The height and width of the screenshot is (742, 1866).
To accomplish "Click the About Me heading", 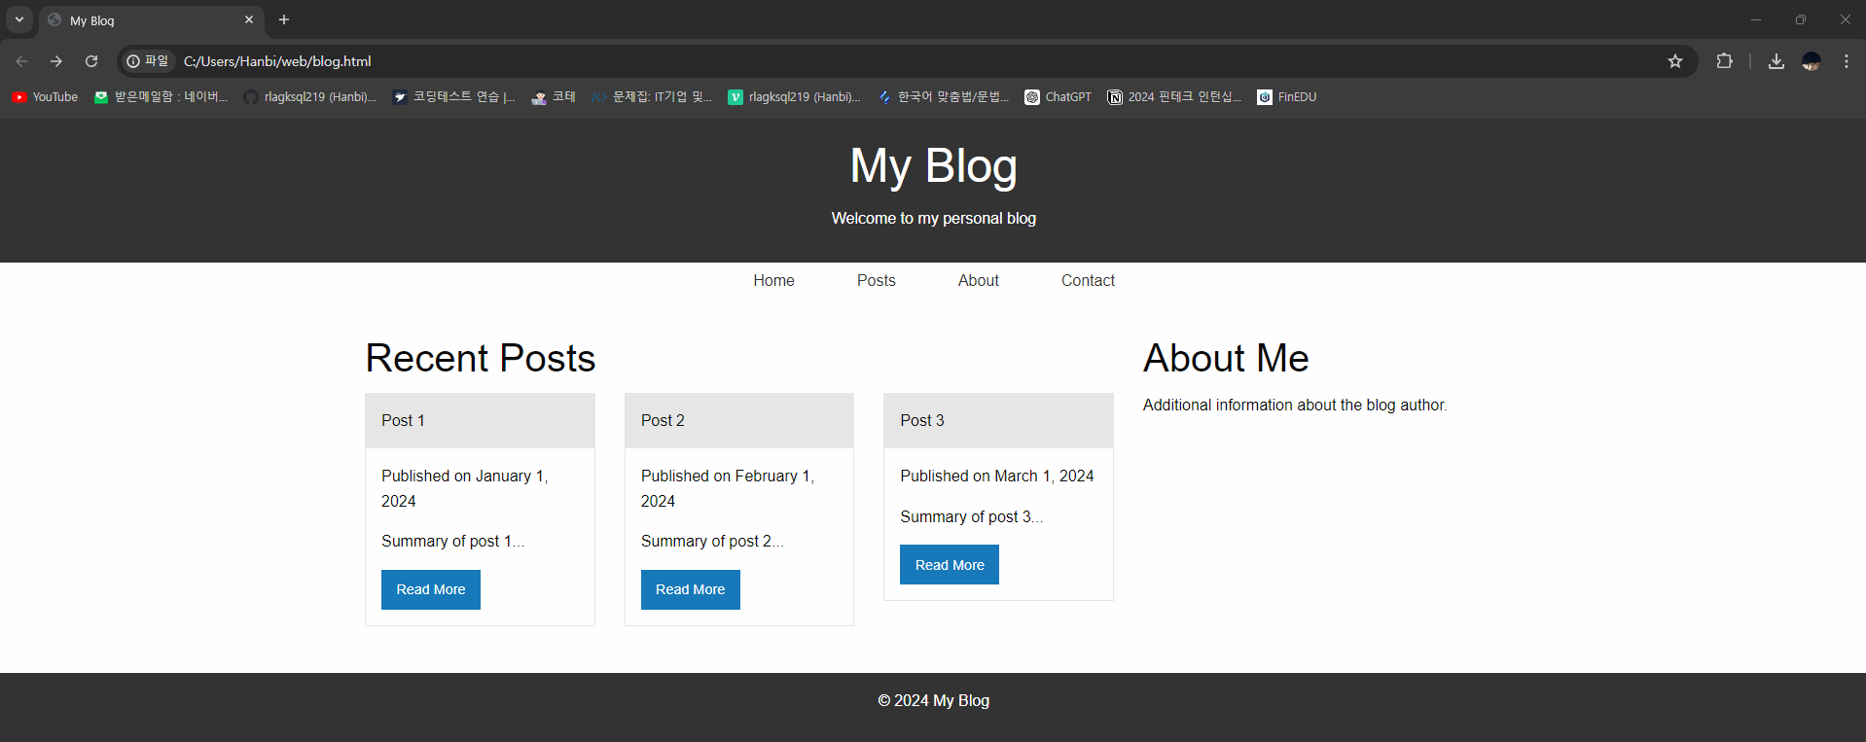I will click(1226, 358).
